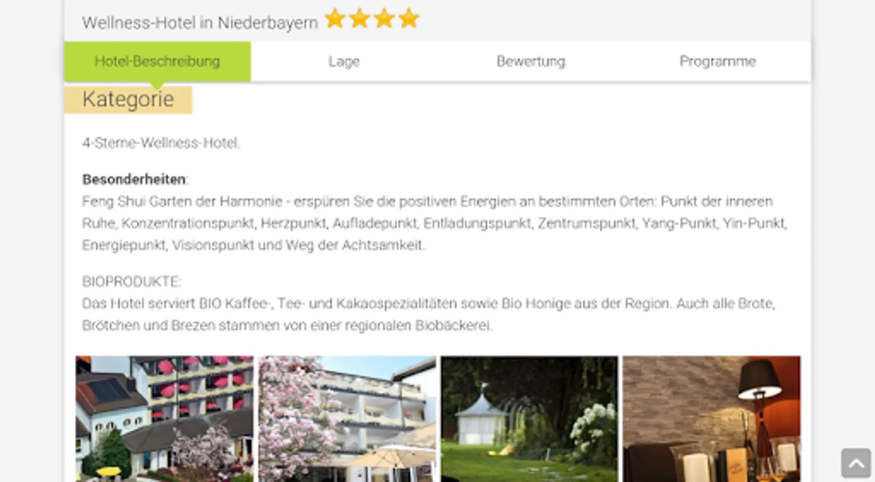The image size is (875, 482).
Task: Click the scroll-to-top arrow icon
Action: pyautogui.click(x=856, y=463)
